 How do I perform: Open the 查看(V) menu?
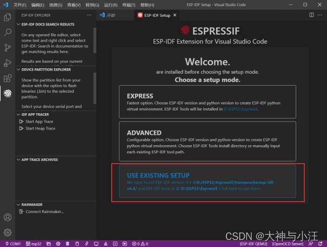click(x=74, y=4)
